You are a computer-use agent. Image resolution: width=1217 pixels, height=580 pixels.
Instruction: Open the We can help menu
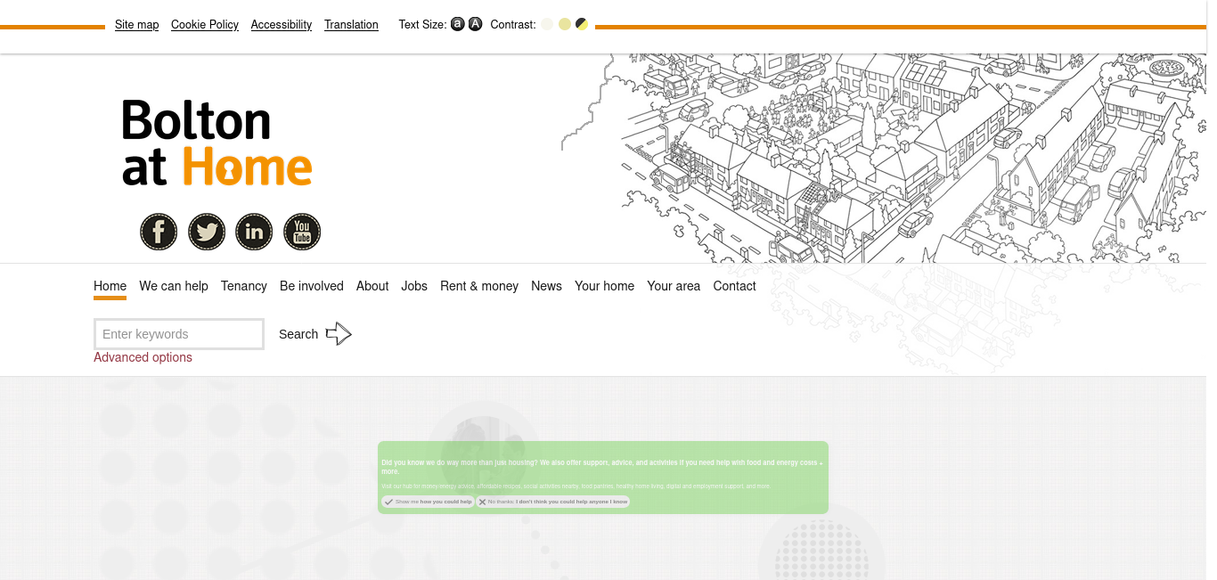[x=174, y=286]
